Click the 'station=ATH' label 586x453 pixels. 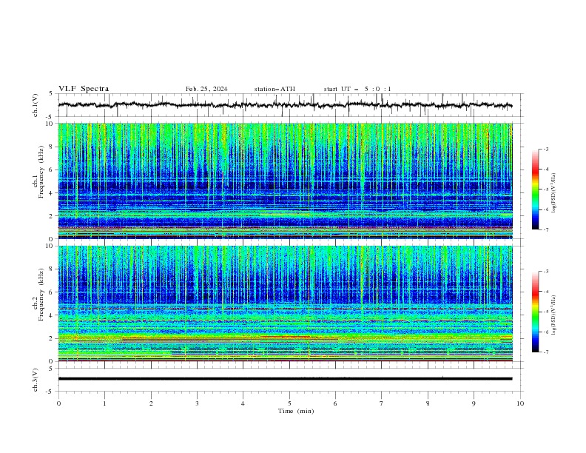tap(275, 89)
